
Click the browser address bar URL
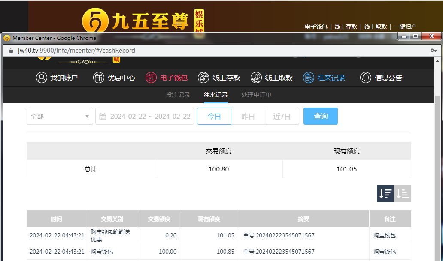76,51
